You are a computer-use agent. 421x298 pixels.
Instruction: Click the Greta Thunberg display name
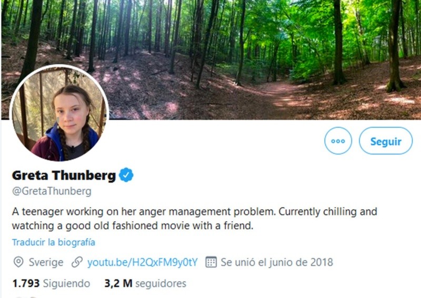(x=64, y=175)
